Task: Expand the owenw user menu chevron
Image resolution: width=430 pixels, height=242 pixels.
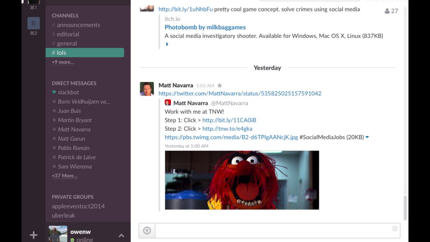Action: 121,235
